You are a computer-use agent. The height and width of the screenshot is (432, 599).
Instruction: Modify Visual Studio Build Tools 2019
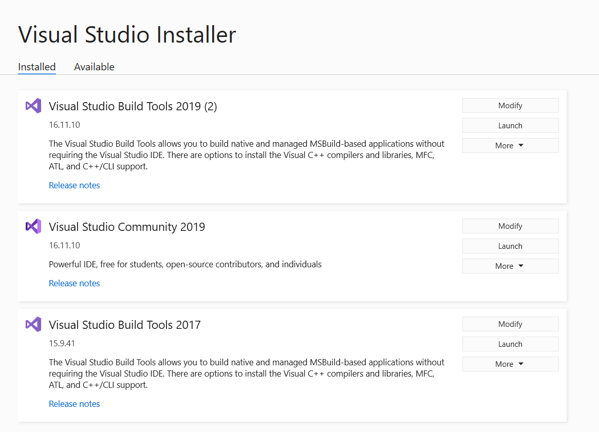pos(510,106)
